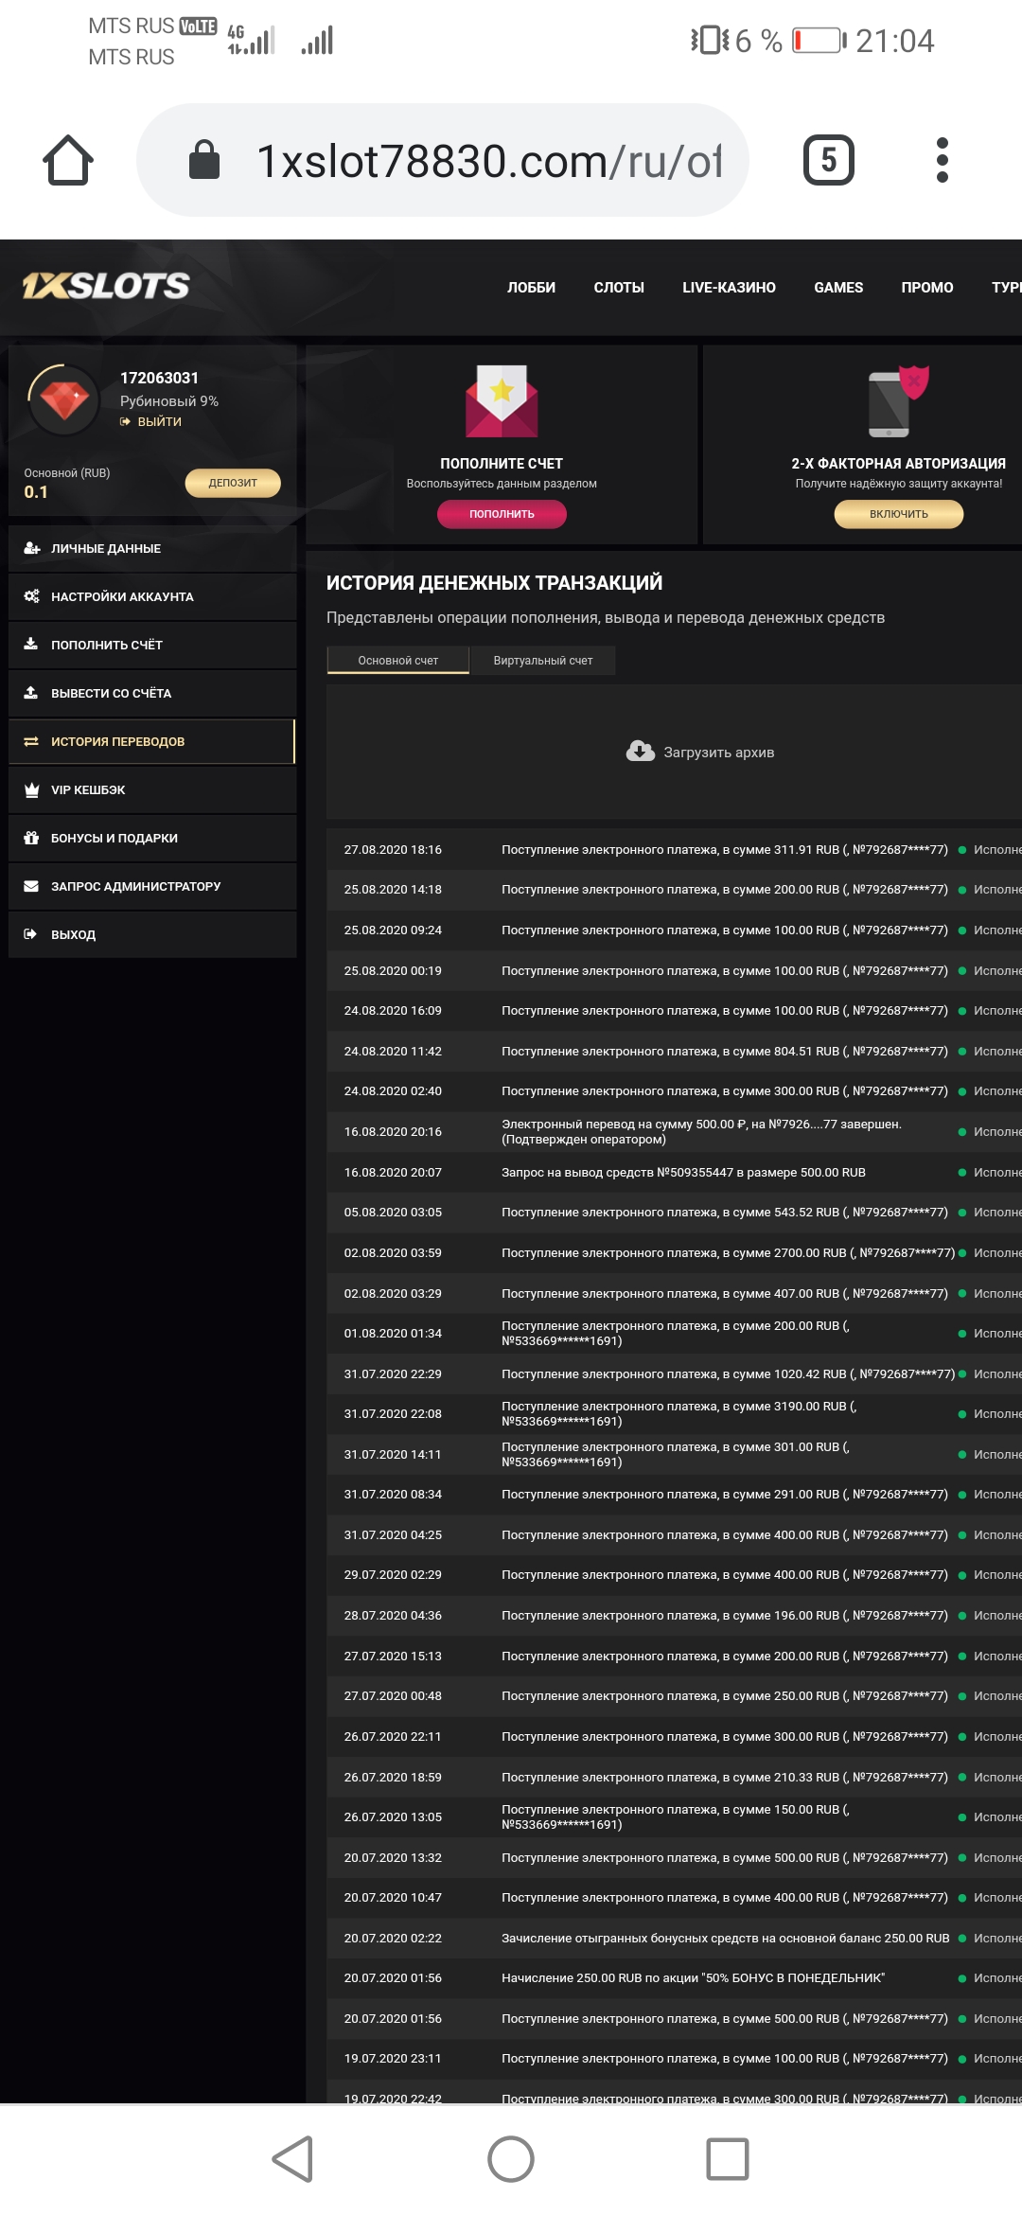1022x2215 pixels.
Task: Open LIVE-КАЗИНО in the top navigation
Action: [729, 288]
